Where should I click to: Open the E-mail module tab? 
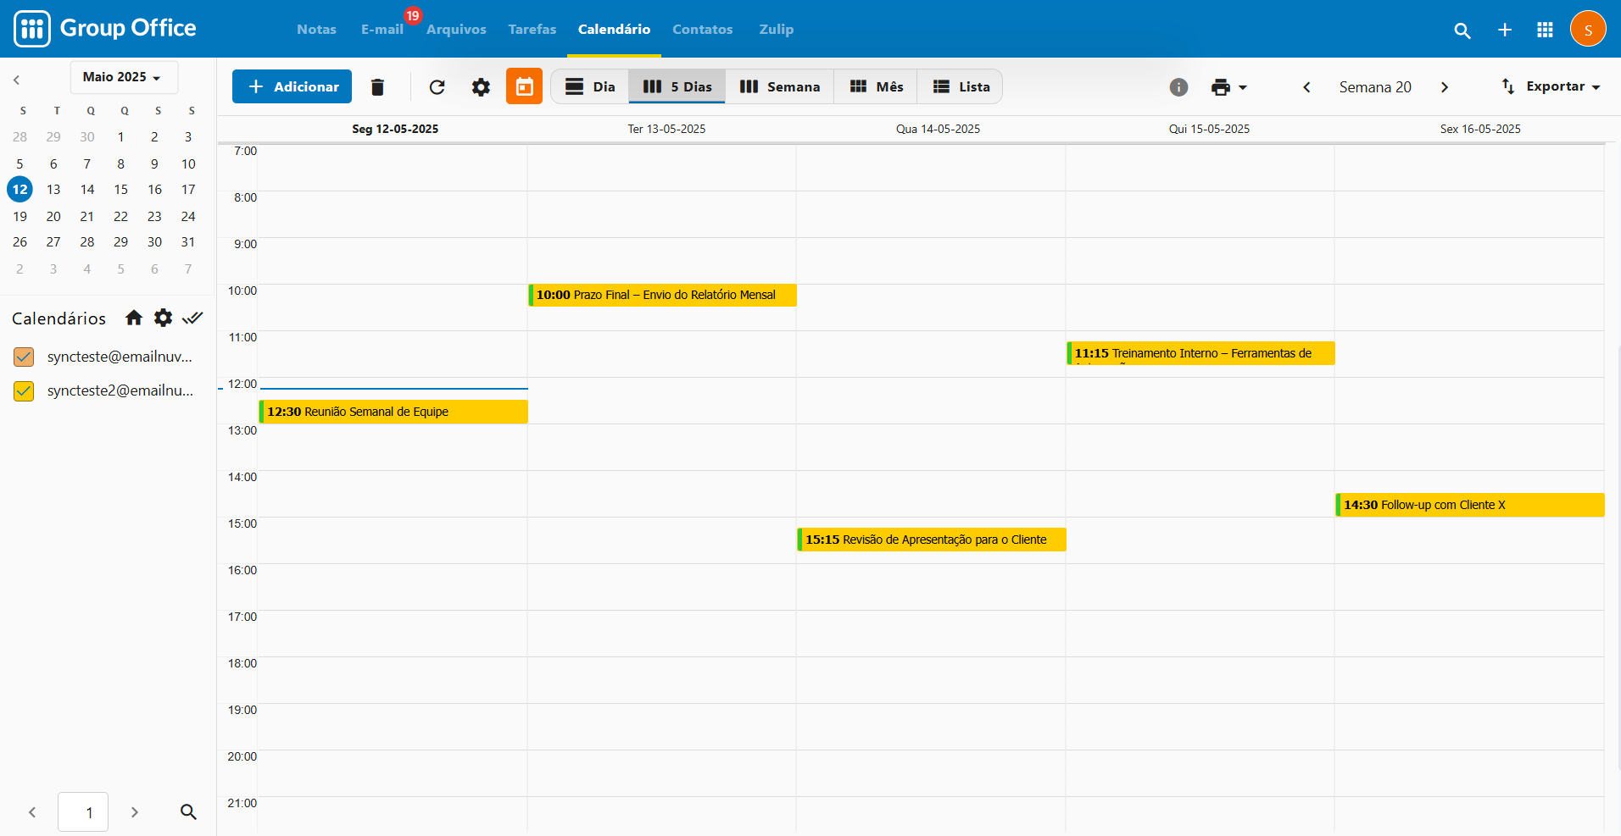(382, 30)
